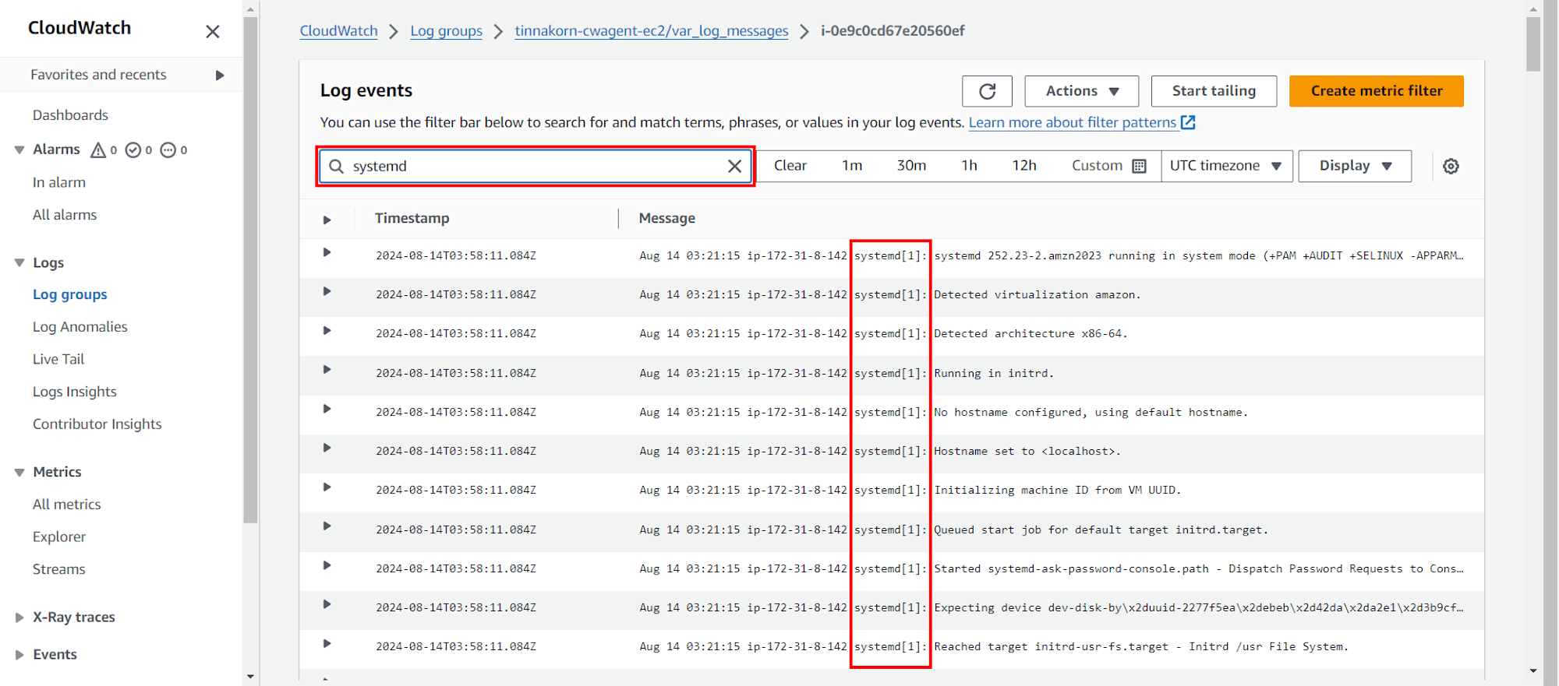
Task: Expand the 'Reached target initrd-usr-fs.target' log row
Action: (x=327, y=643)
